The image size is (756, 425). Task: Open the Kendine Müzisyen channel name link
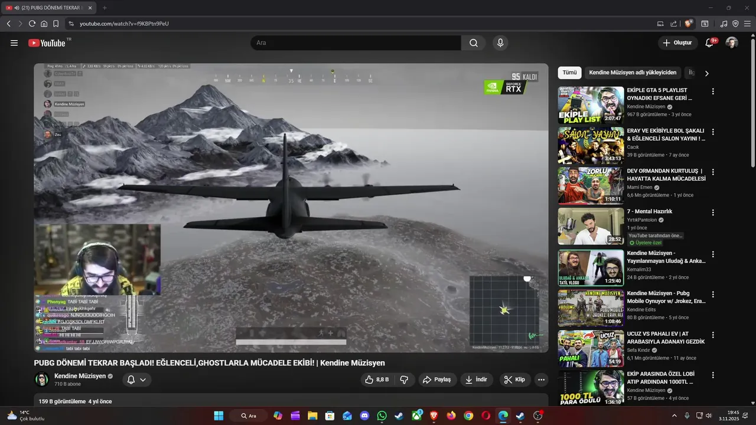coord(80,376)
